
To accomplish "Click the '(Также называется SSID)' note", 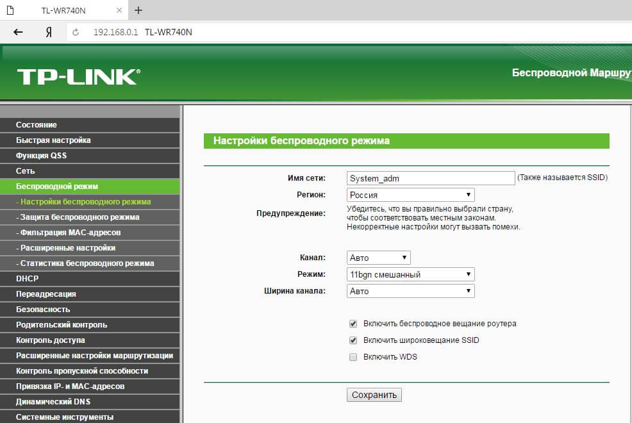I will click(562, 178).
